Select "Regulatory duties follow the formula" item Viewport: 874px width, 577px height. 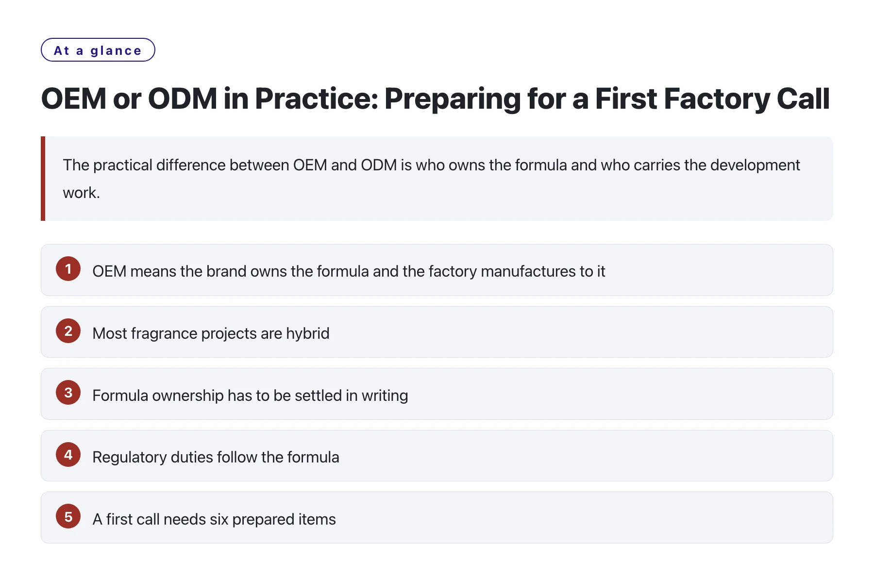pos(437,456)
